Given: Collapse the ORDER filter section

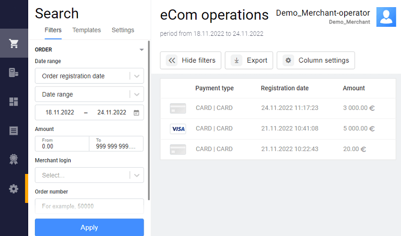Looking at the screenshot, I should [141, 50].
